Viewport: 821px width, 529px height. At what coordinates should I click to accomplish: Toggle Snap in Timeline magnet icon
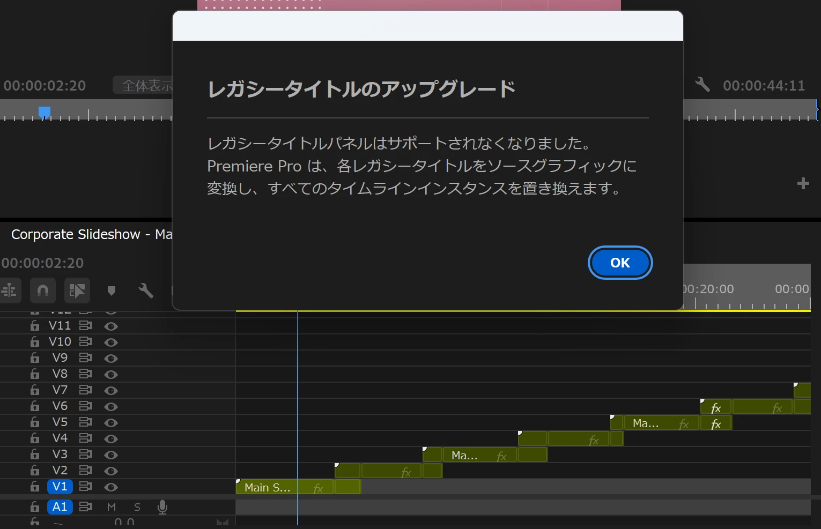43,290
